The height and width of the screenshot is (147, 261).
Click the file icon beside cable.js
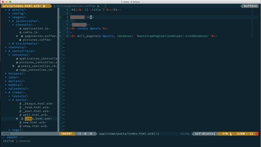click(x=20, y=32)
